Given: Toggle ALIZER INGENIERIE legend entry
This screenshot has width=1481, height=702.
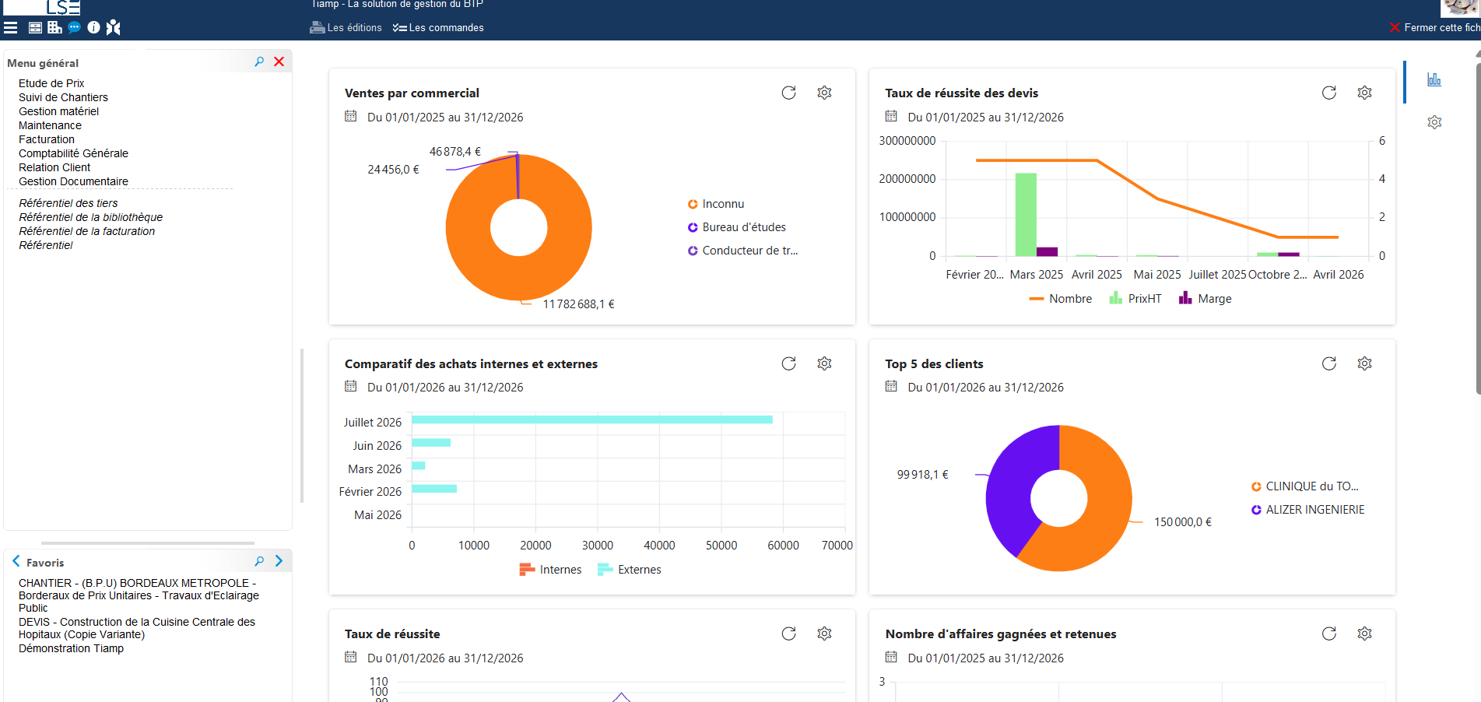Looking at the screenshot, I should 1307,510.
